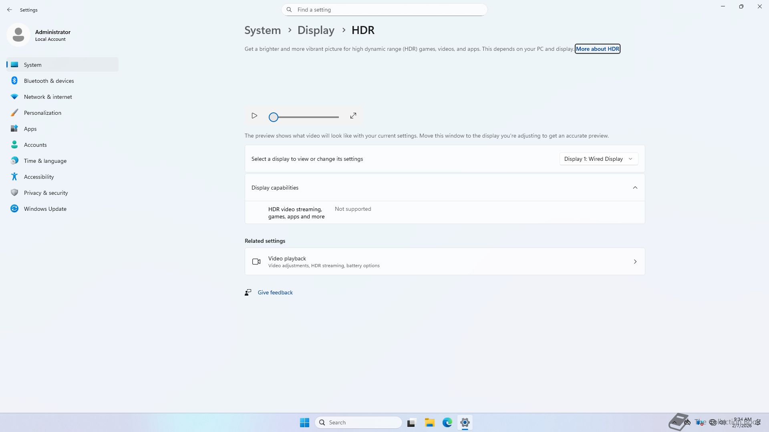Navigate to System breadcrumb
Screen dimensions: 769x432
point(262,30)
